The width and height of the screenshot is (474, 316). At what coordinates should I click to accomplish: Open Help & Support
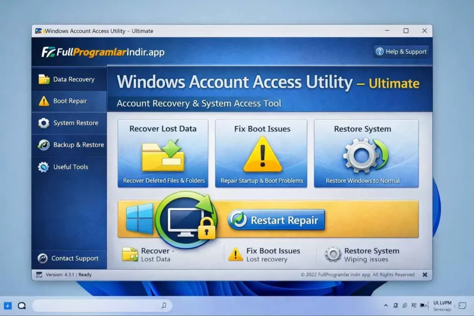click(x=401, y=51)
